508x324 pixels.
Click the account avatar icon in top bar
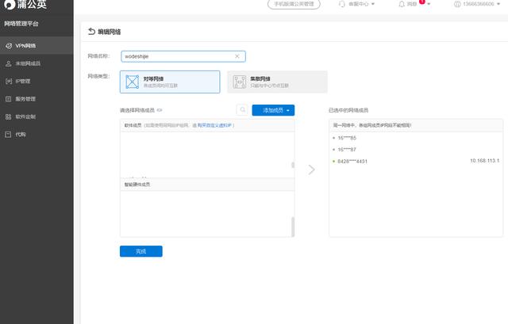pyautogui.click(x=457, y=4)
